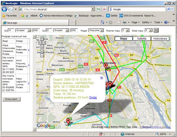
Task: Open the search provider dropdown arrow
Action: 173,9
